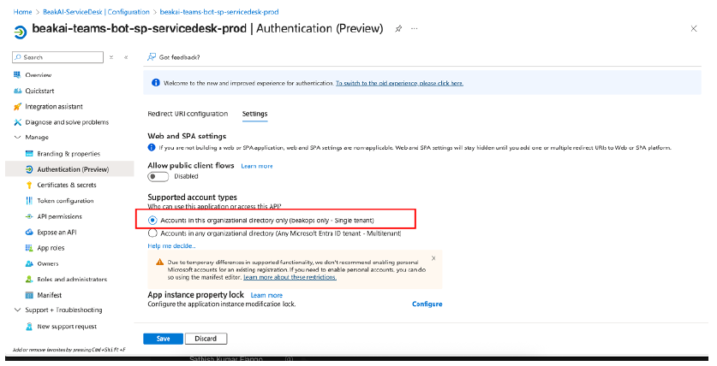The height and width of the screenshot is (366, 717).
Task: Click switch to the old experience link
Action: pyautogui.click(x=400, y=83)
